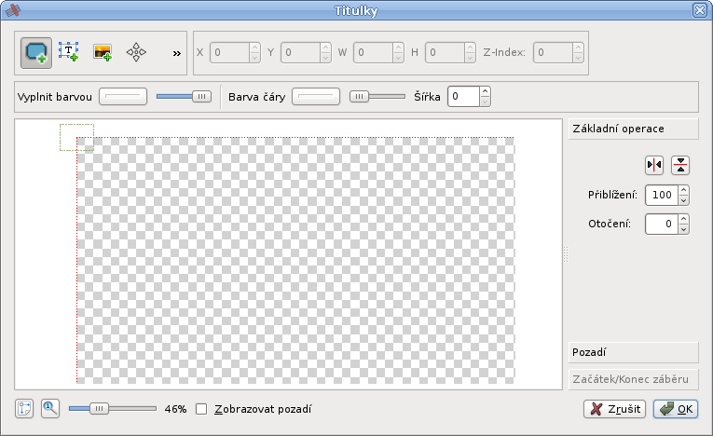Click the Šířka width field

[463, 96]
